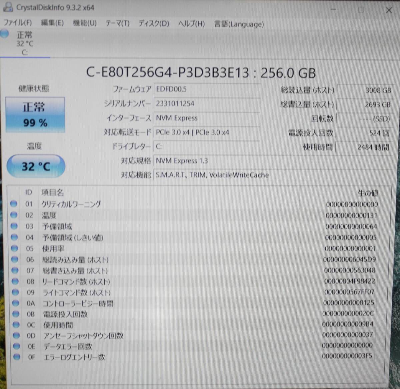Click the CrystalDiskInfo application icon in the title bar
This screenshot has width=400, height=389.
pos(7,7)
